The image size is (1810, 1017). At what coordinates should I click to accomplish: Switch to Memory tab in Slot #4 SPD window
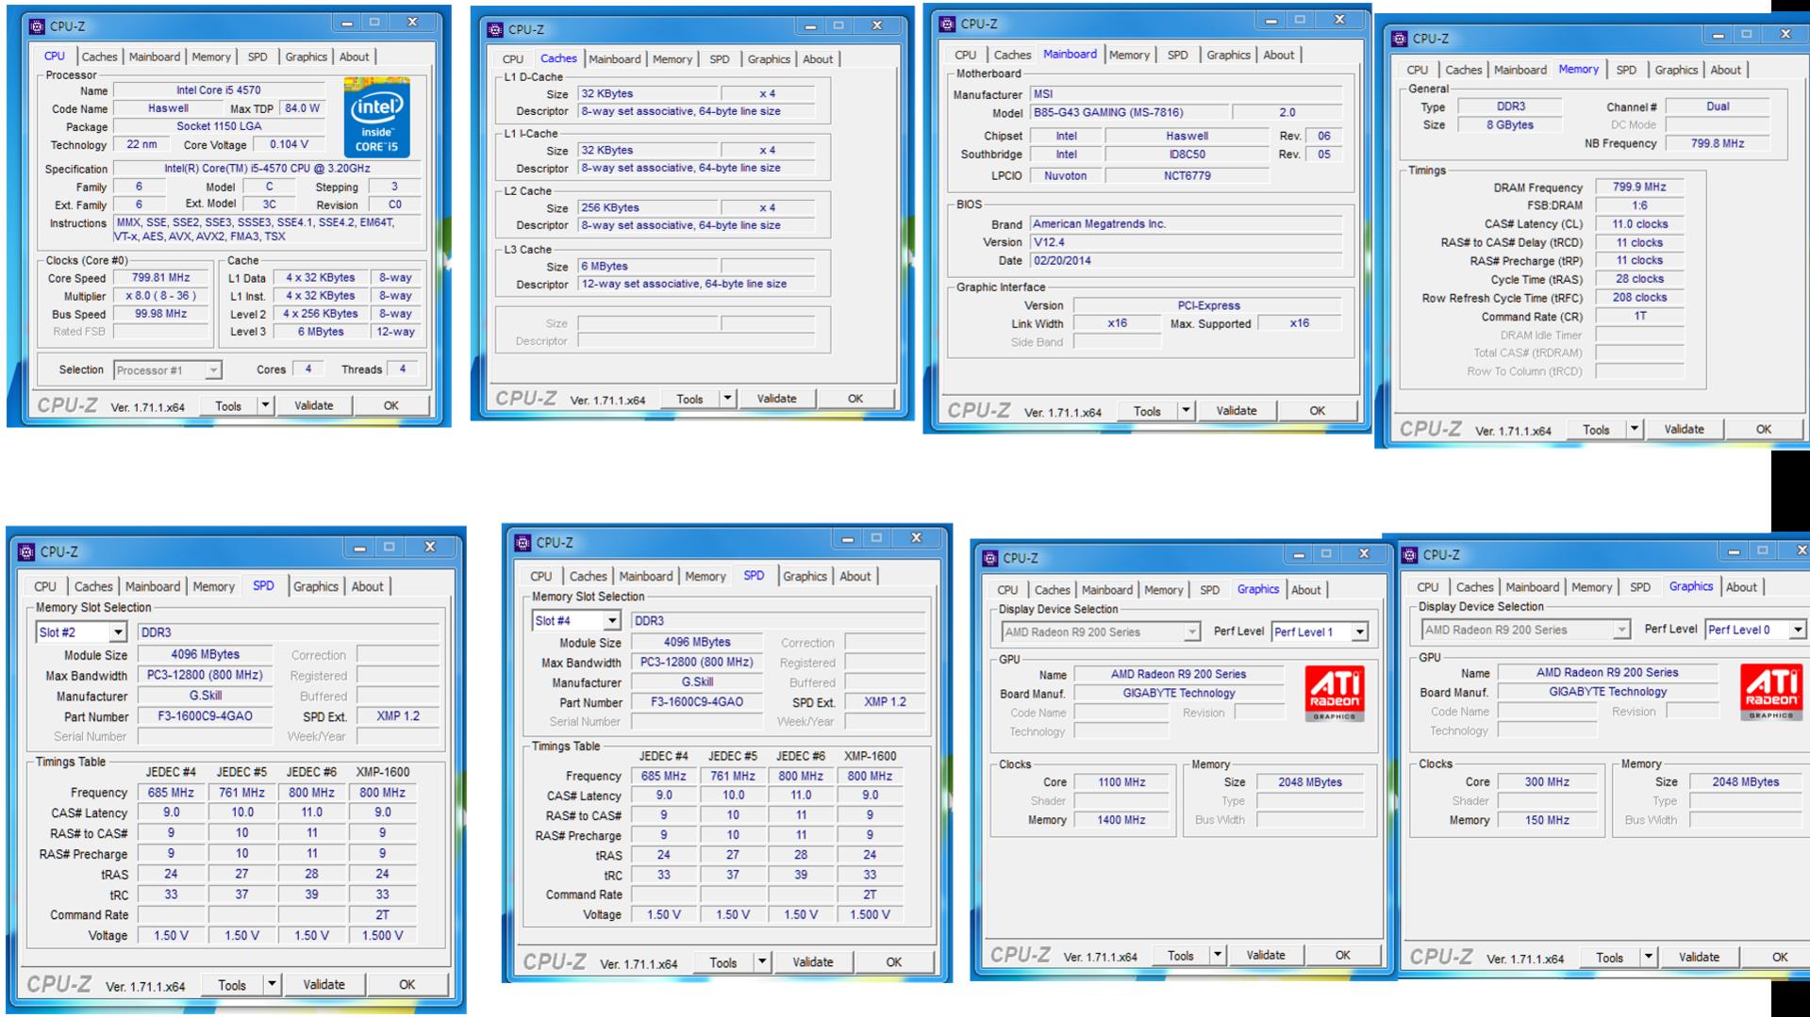[x=706, y=576]
